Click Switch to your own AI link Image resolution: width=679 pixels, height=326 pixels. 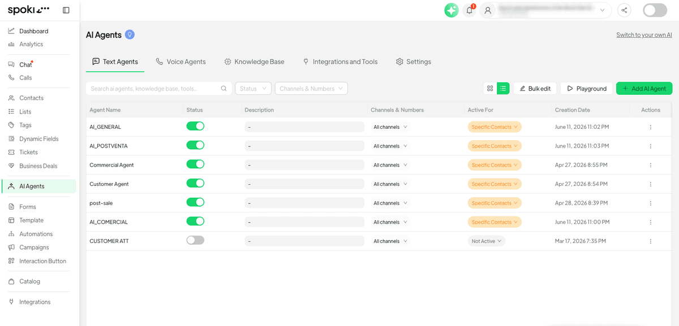click(644, 35)
